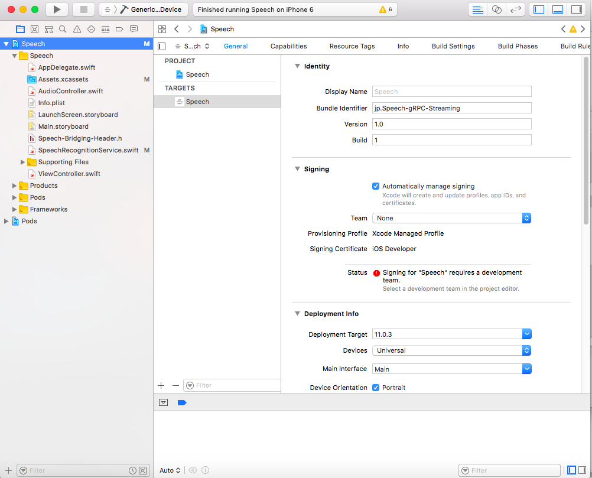Switch to the Build Settings tab
The image size is (592, 478).
[453, 46]
